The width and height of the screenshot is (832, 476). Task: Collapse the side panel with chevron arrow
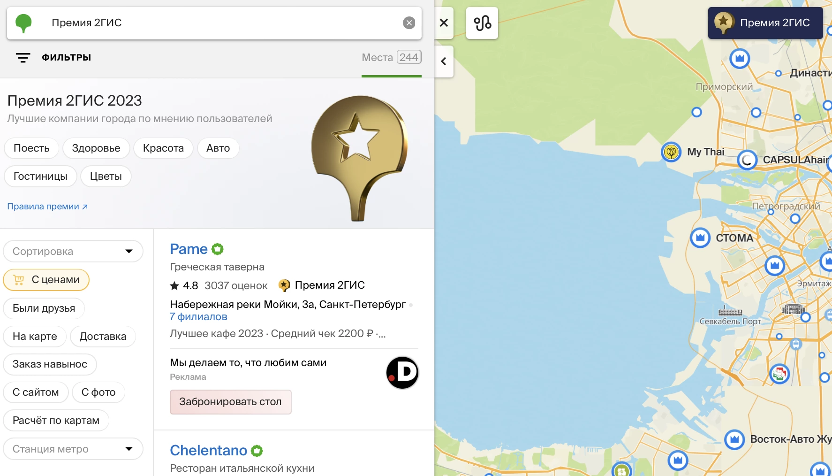pyautogui.click(x=444, y=61)
